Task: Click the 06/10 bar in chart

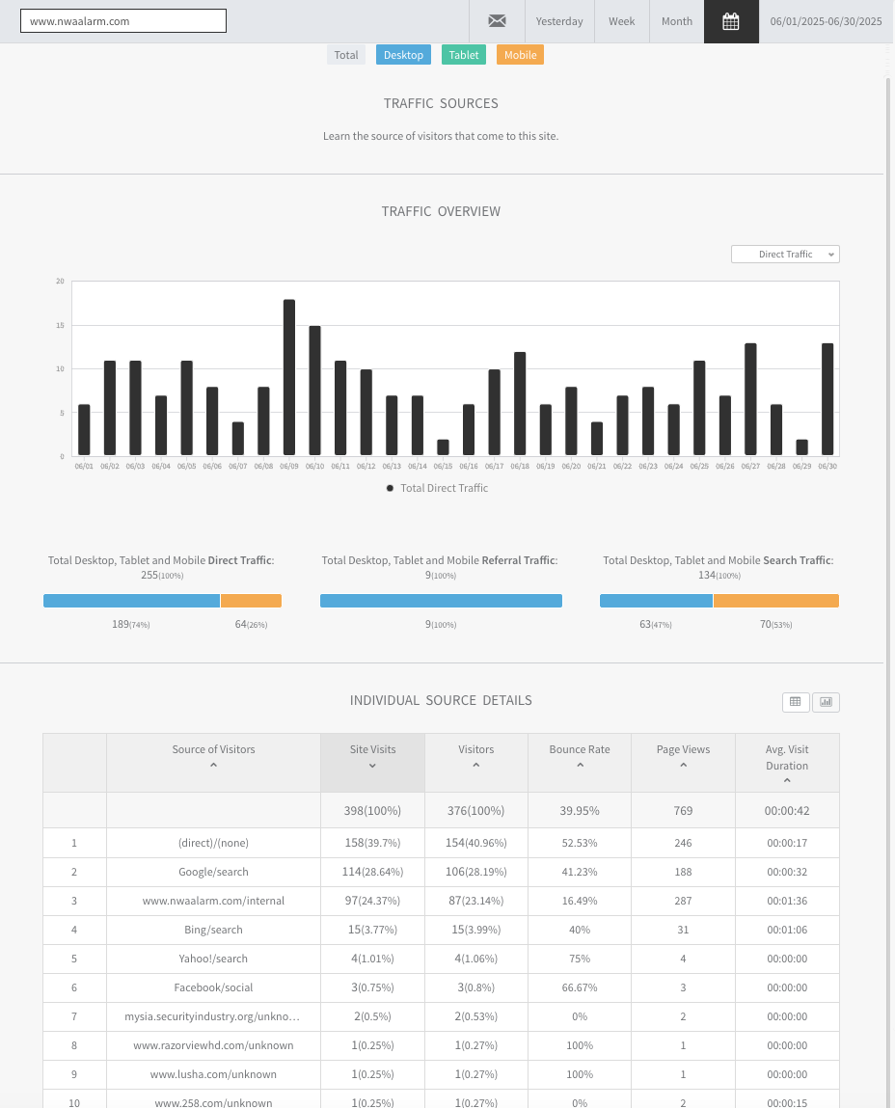Action: (x=314, y=390)
